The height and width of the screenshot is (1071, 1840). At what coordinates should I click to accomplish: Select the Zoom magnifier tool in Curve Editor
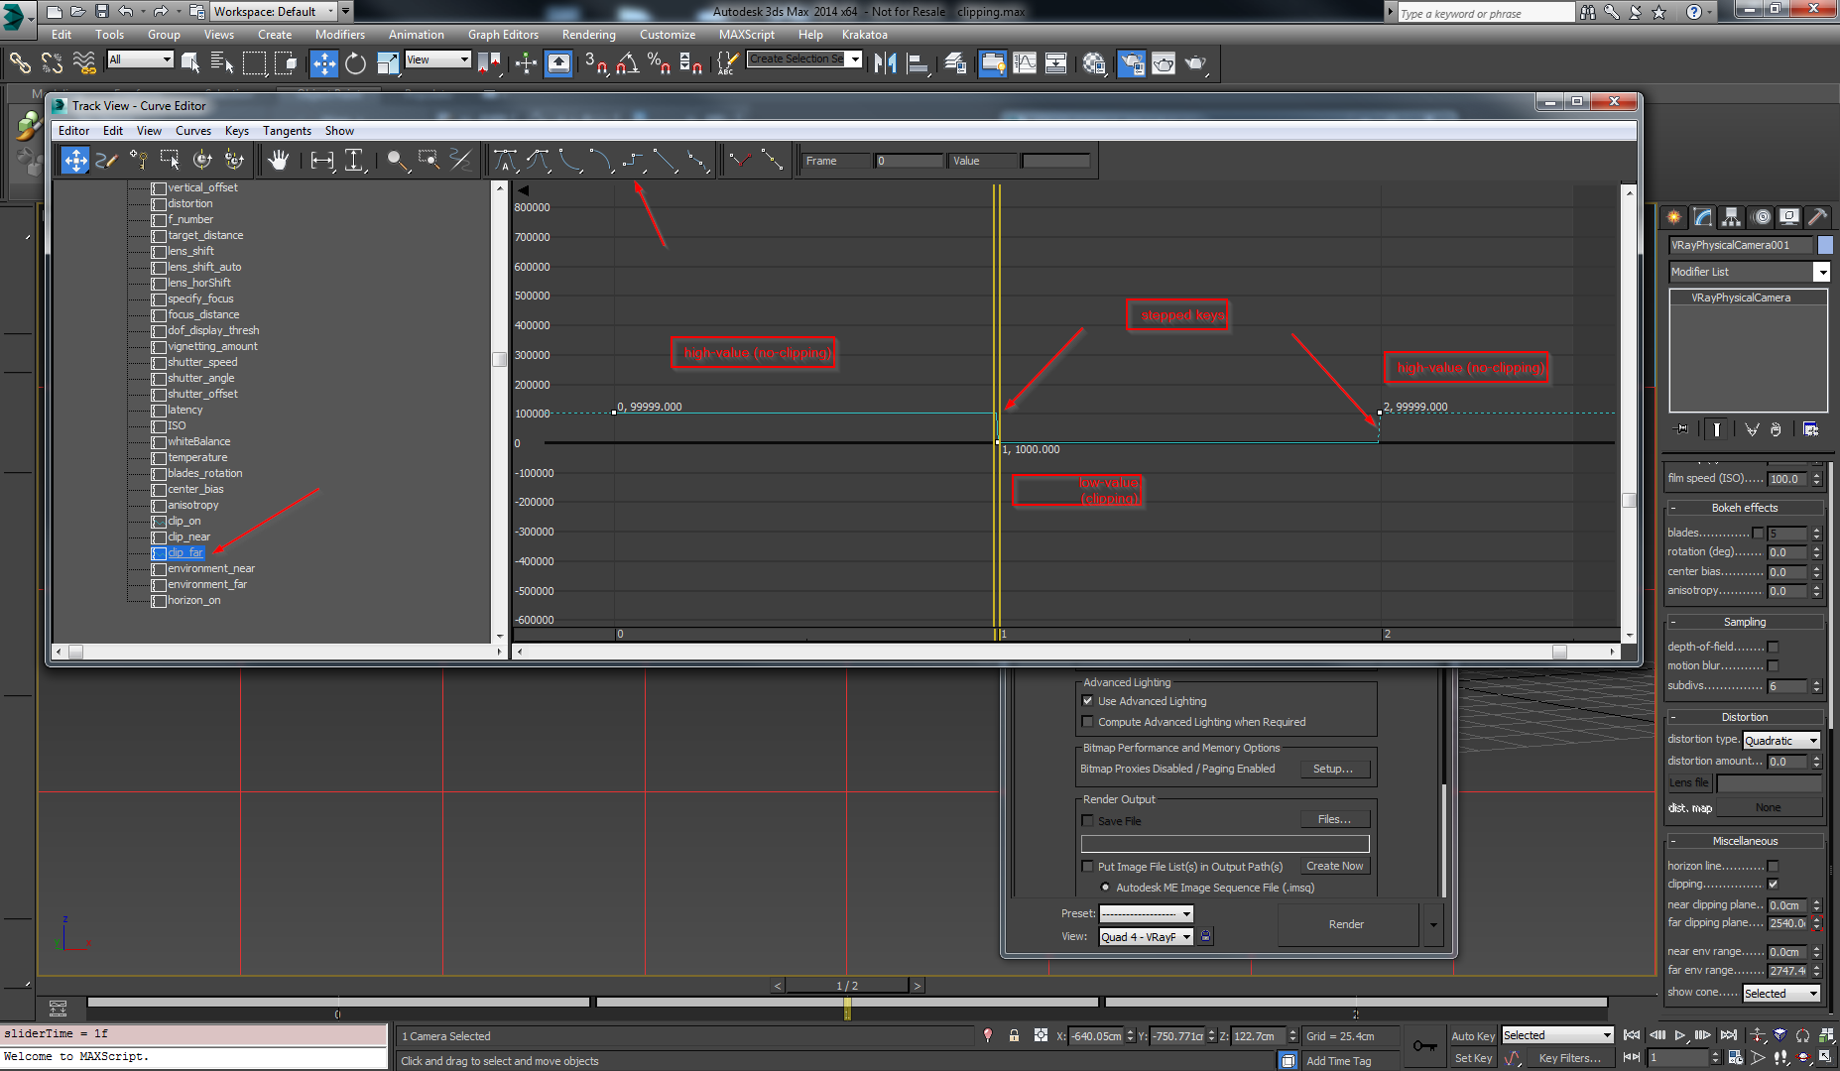pos(397,160)
